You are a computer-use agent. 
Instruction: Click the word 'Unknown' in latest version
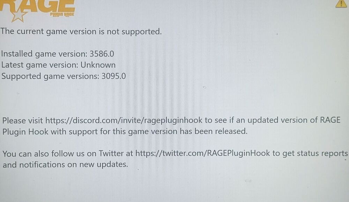coord(98,65)
